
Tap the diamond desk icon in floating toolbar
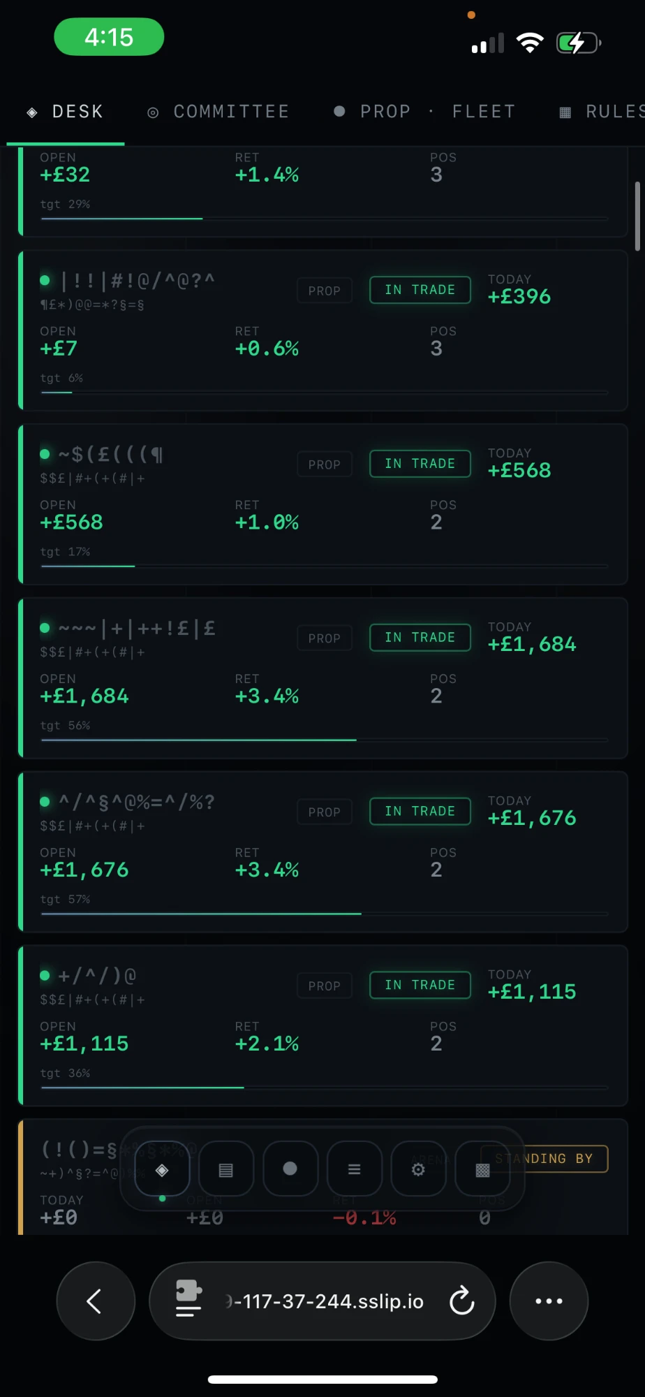[162, 1169]
